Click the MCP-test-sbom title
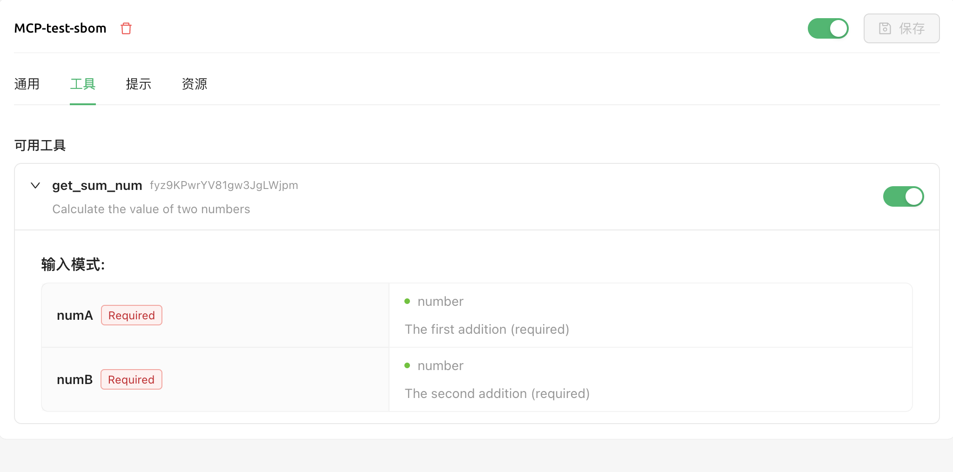The width and height of the screenshot is (953, 472). click(x=60, y=28)
